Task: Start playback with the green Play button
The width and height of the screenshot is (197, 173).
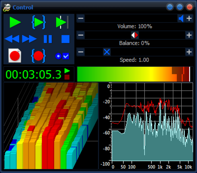Action: 15,22
